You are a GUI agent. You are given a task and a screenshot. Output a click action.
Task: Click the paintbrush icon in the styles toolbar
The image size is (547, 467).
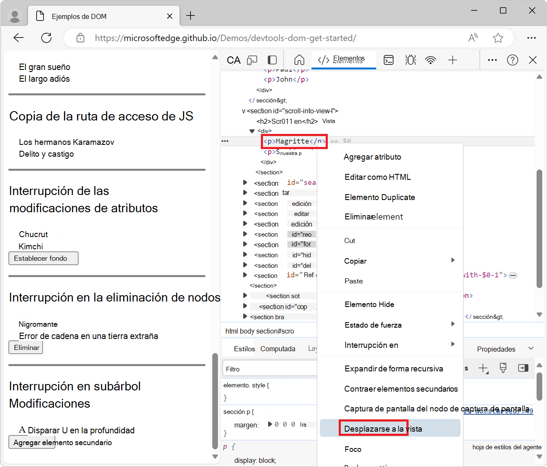(503, 368)
